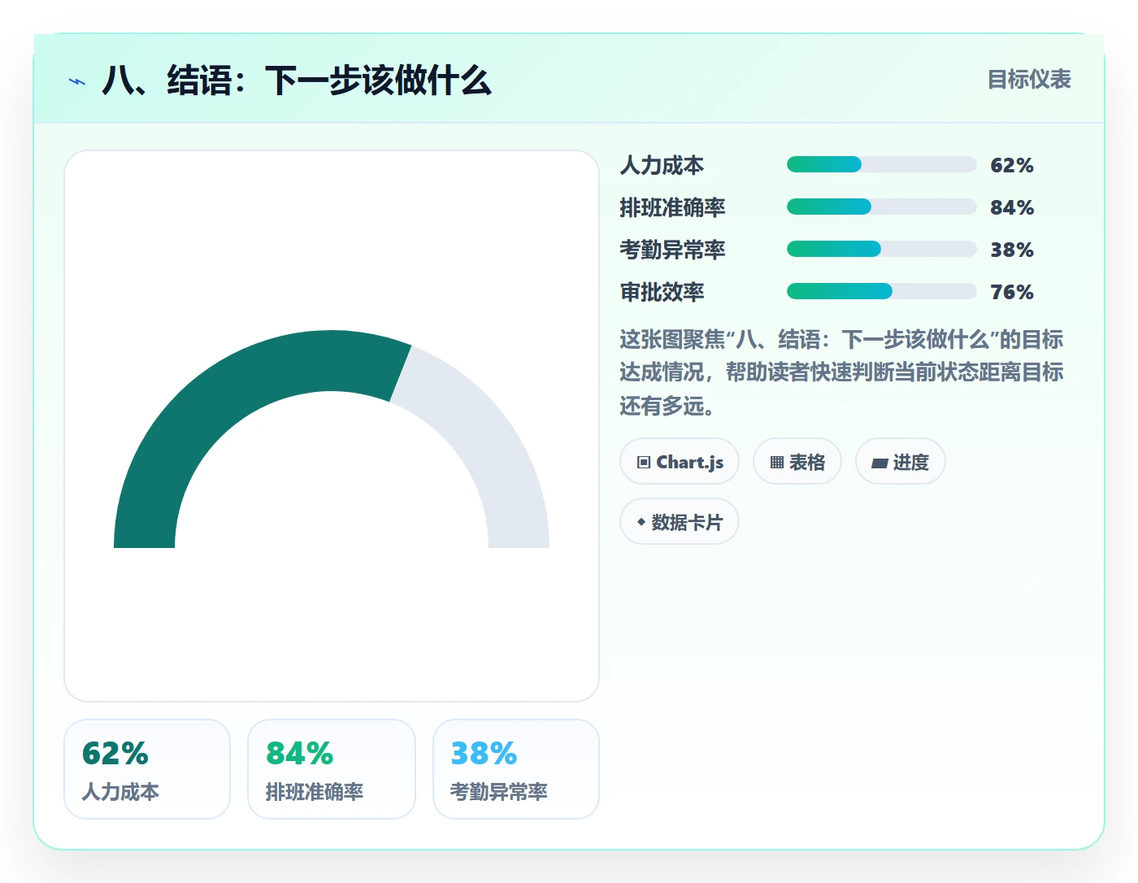
Task: Click the 目标仪表 label in the header
Action: click(1029, 80)
